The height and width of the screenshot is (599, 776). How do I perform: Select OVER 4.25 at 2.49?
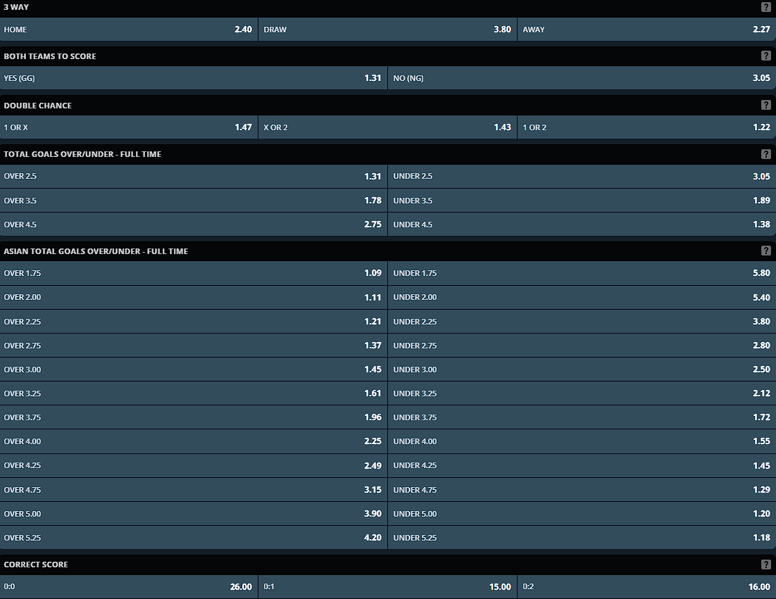[194, 465]
